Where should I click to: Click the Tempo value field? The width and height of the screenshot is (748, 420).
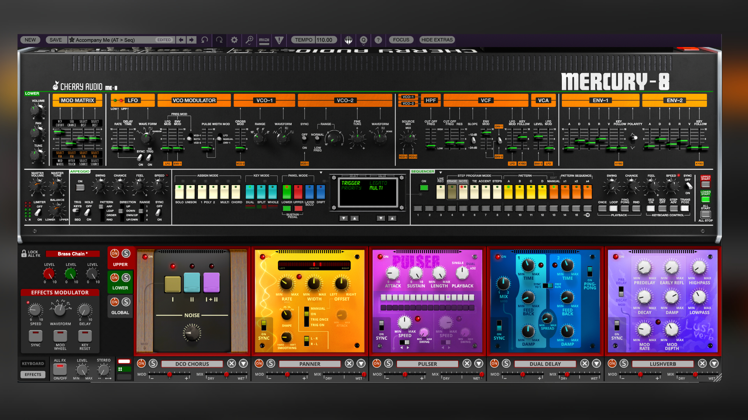point(325,40)
